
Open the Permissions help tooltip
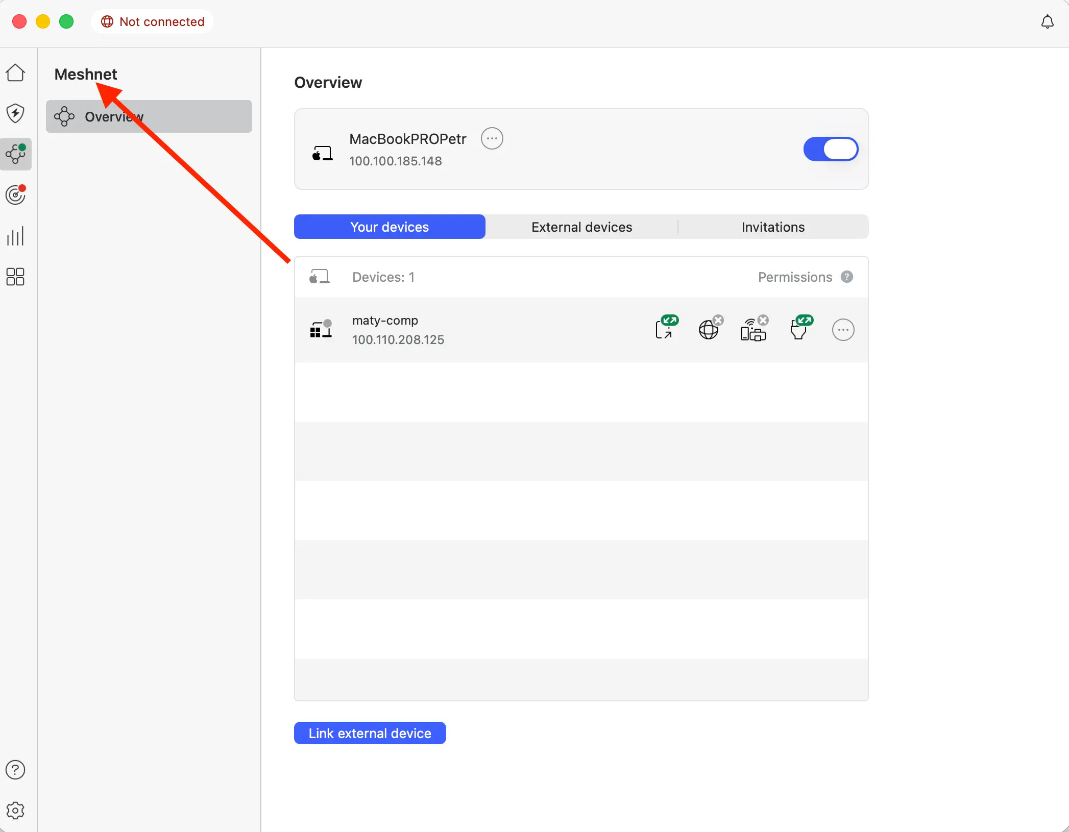847,277
